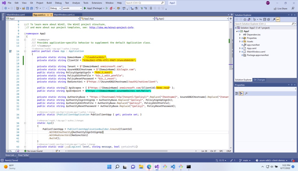Click Error List tab at bottom
298x171 pixels.
coord(11,155)
